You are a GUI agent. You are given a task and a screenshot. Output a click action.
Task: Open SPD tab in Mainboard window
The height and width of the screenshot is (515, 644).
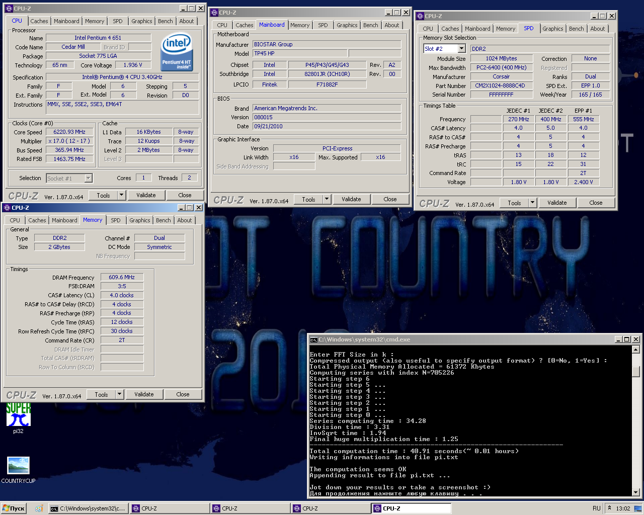[x=323, y=25]
